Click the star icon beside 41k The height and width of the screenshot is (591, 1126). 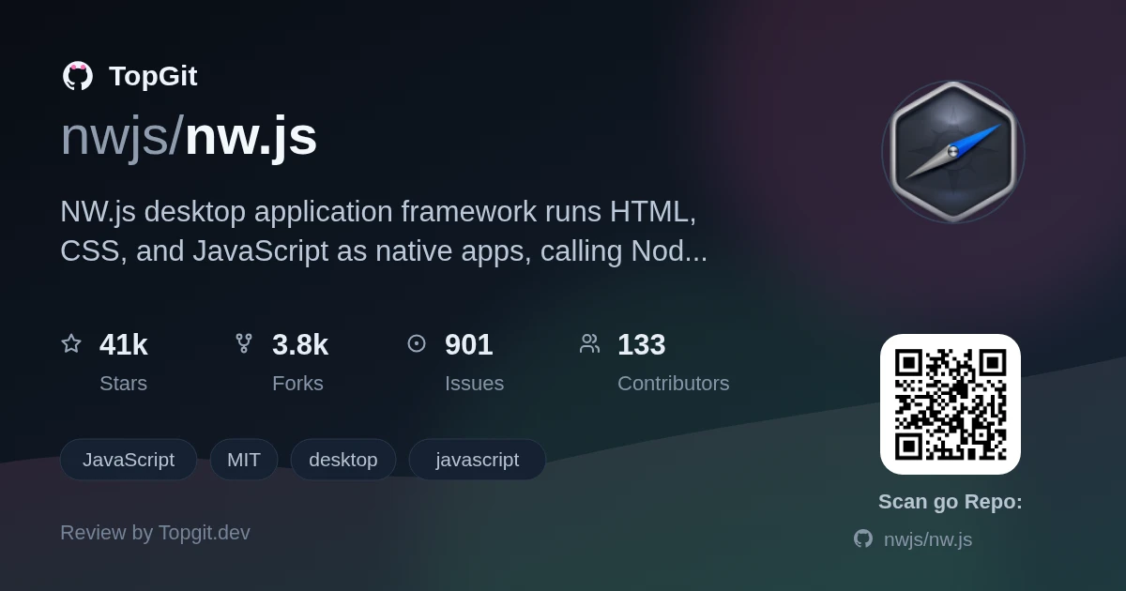point(71,343)
